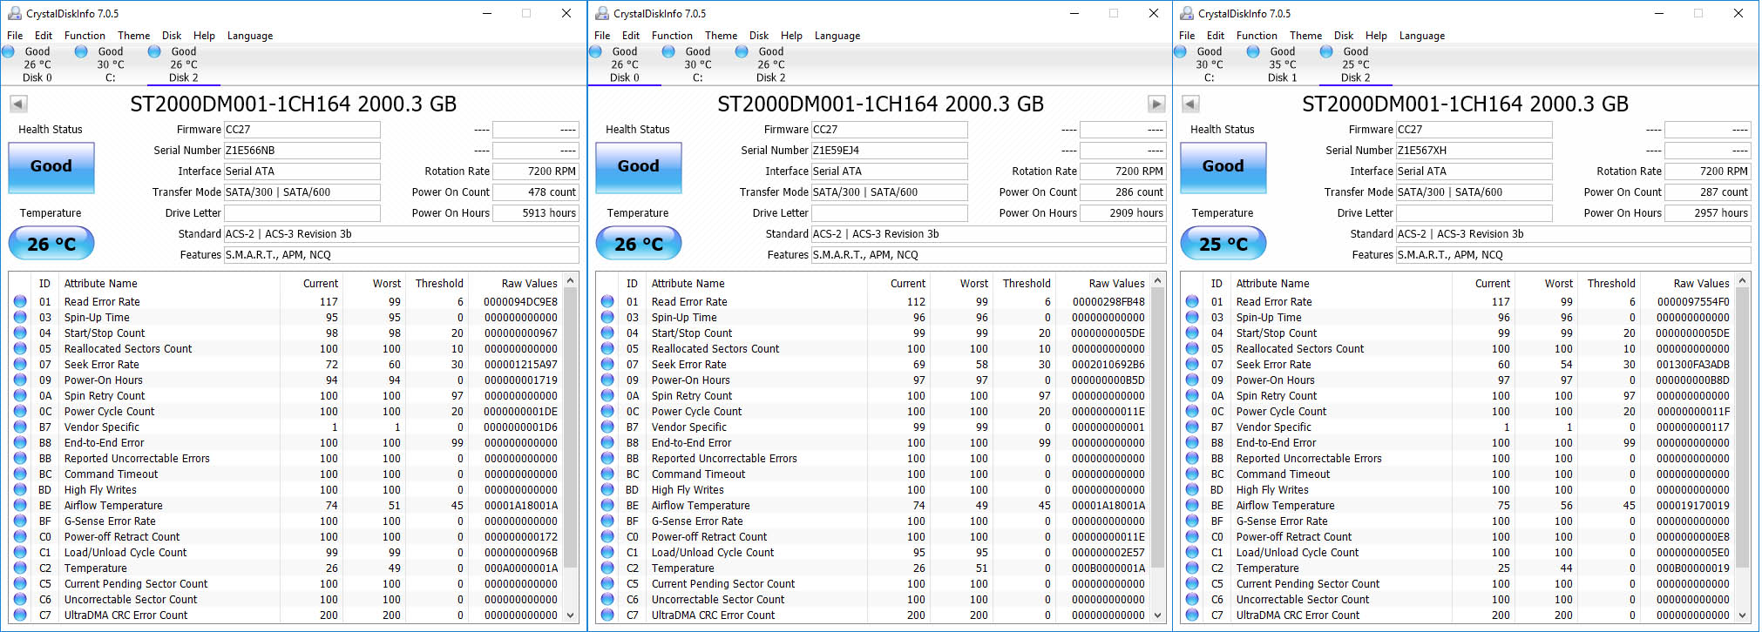Open Disk menu in middle window
The height and width of the screenshot is (632, 1762).
(x=758, y=36)
